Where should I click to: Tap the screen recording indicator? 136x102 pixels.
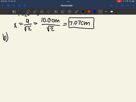[x=119, y=1]
